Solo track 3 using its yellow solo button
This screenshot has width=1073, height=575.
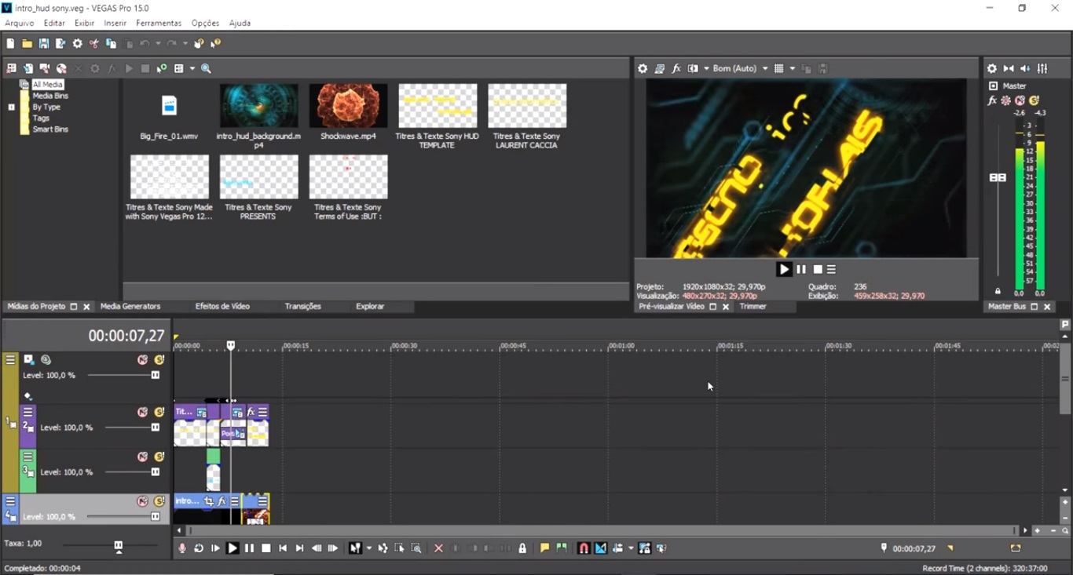pos(159,457)
